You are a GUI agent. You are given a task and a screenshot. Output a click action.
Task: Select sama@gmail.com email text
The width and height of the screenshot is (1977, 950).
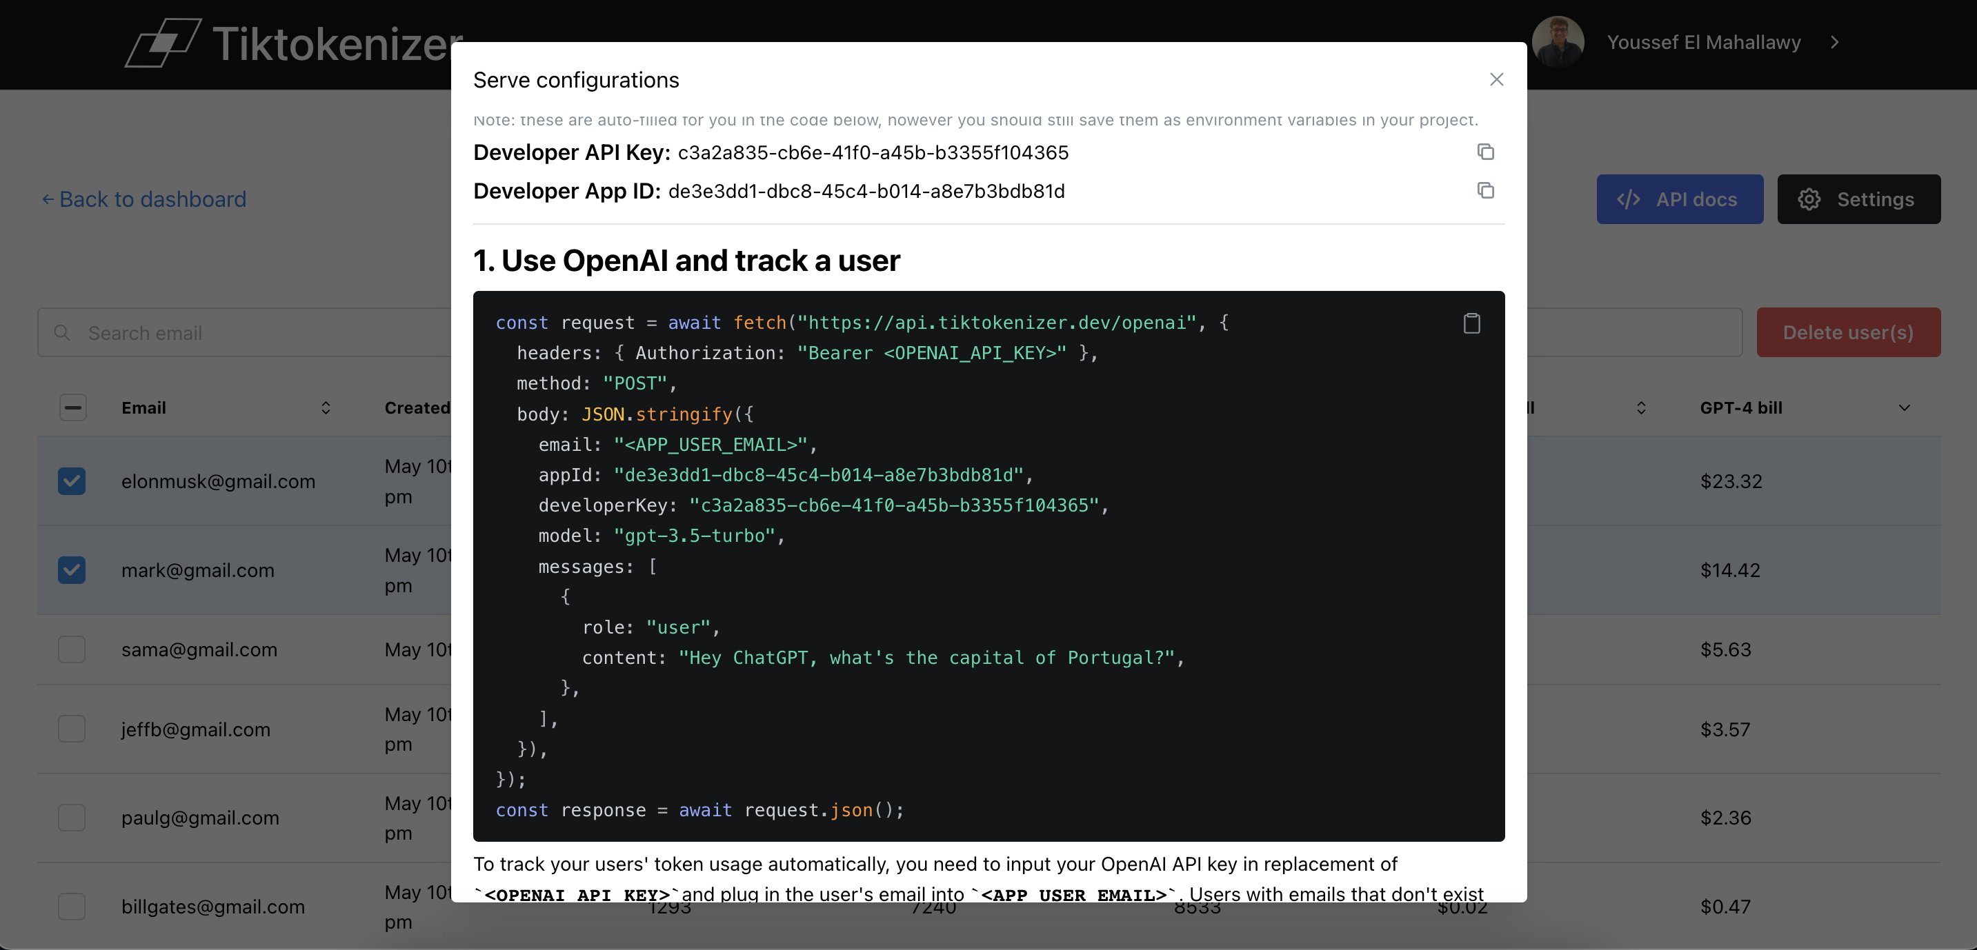pyautogui.click(x=199, y=649)
